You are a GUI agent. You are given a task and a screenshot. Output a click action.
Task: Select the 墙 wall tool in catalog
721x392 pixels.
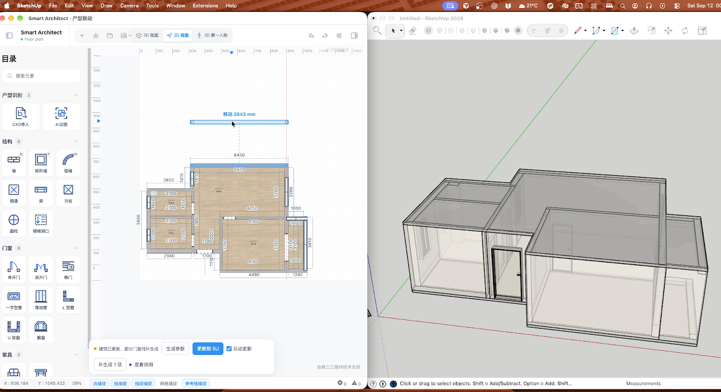tap(14, 163)
